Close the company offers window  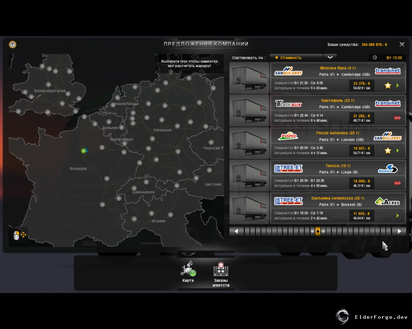[402, 44]
